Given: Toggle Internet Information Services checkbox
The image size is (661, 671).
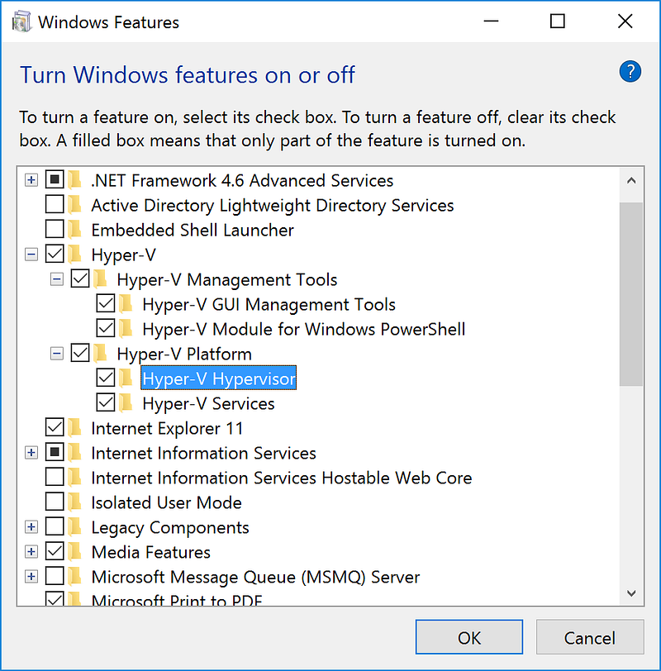Looking at the screenshot, I should tap(55, 452).
